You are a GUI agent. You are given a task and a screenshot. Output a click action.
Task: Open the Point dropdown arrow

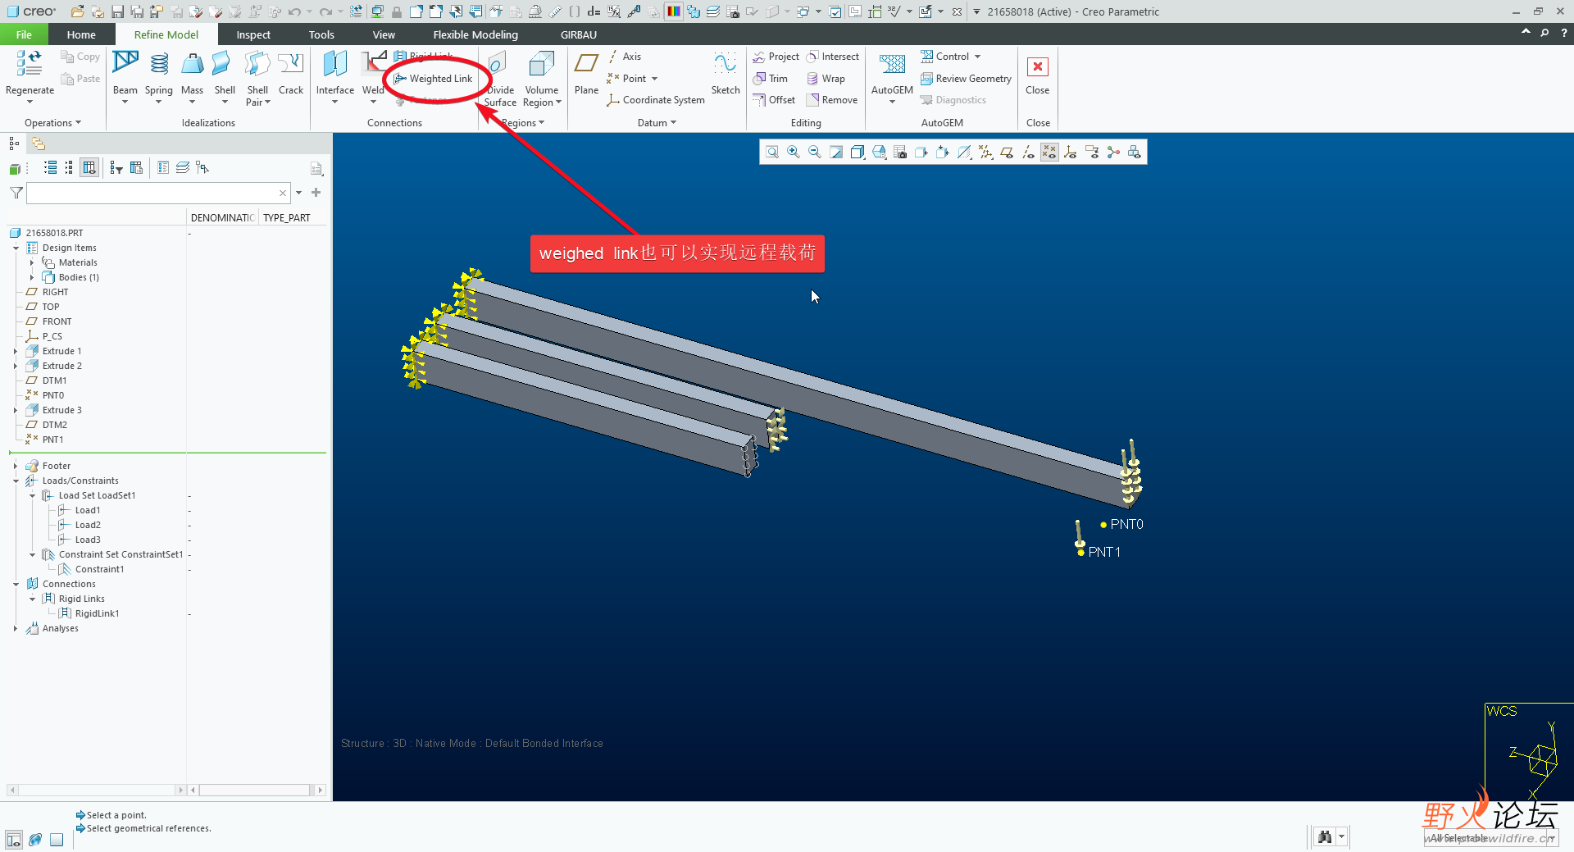[654, 79]
